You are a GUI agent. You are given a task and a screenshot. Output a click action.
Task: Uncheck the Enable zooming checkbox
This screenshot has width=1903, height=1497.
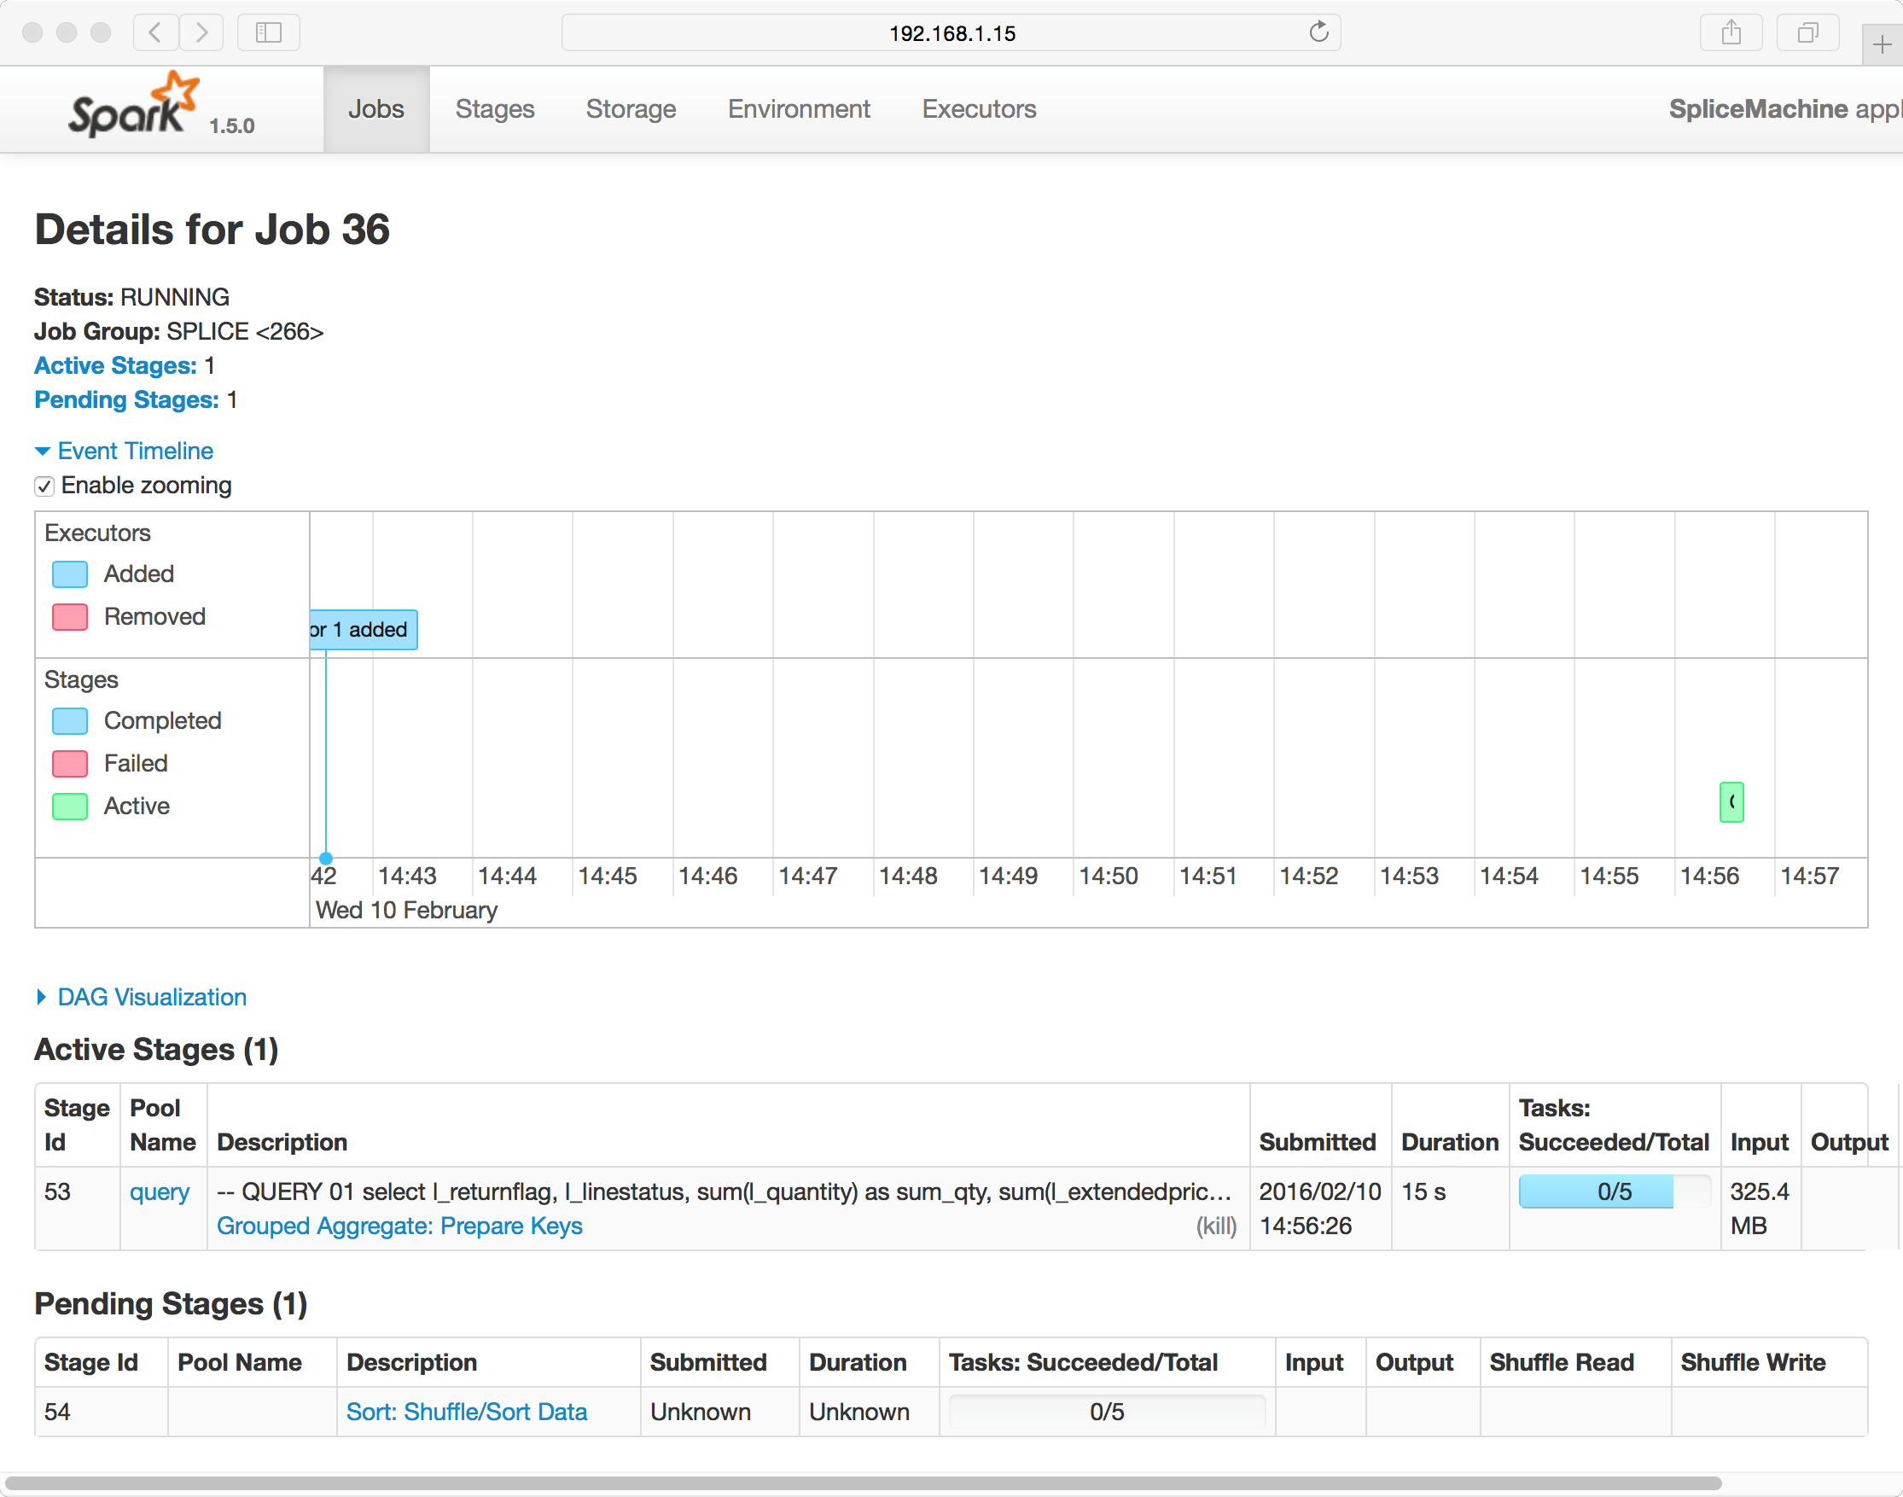44,486
